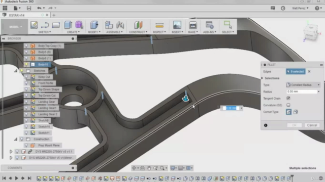The height and width of the screenshot is (182, 325).
Task: Select the New Component assemble tool
Action: [x=109, y=25]
